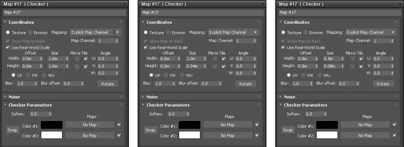Screen dimensions: 404x147
Task: Close the left Map #17 Checker panel
Action: pyautogui.click(x=125, y=4)
